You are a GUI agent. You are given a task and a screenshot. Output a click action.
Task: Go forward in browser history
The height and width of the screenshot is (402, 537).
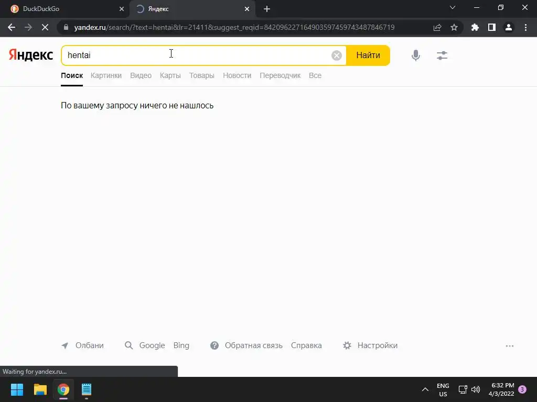click(28, 27)
